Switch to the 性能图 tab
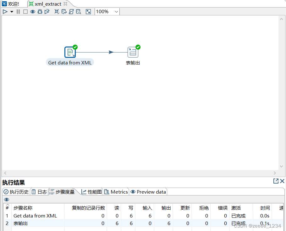The height and width of the screenshot is (231, 286). (x=91, y=192)
